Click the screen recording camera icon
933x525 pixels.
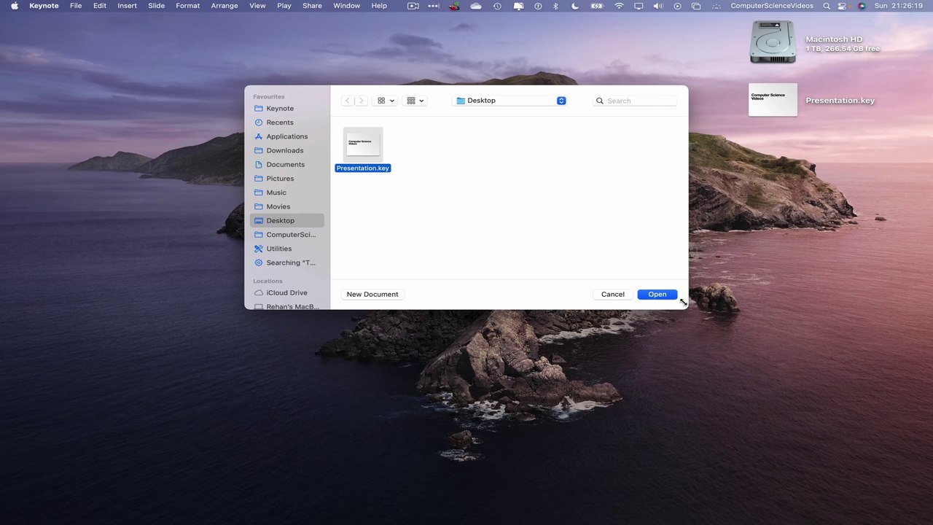[x=413, y=6]
